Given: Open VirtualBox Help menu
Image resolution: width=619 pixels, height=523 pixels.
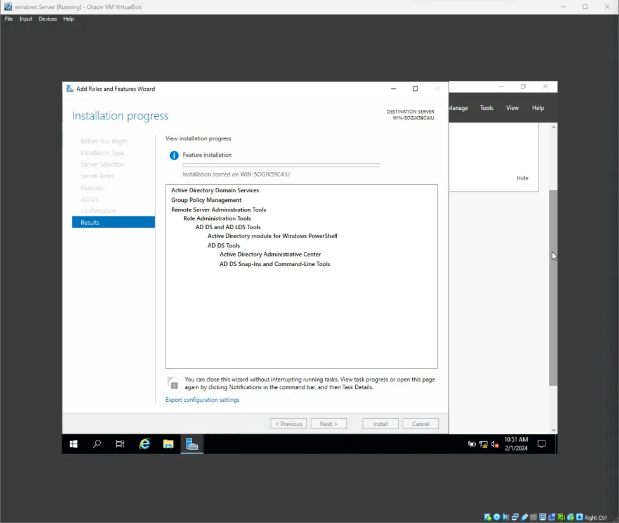Looking at the screenshot, I should (x=68, y=19).
